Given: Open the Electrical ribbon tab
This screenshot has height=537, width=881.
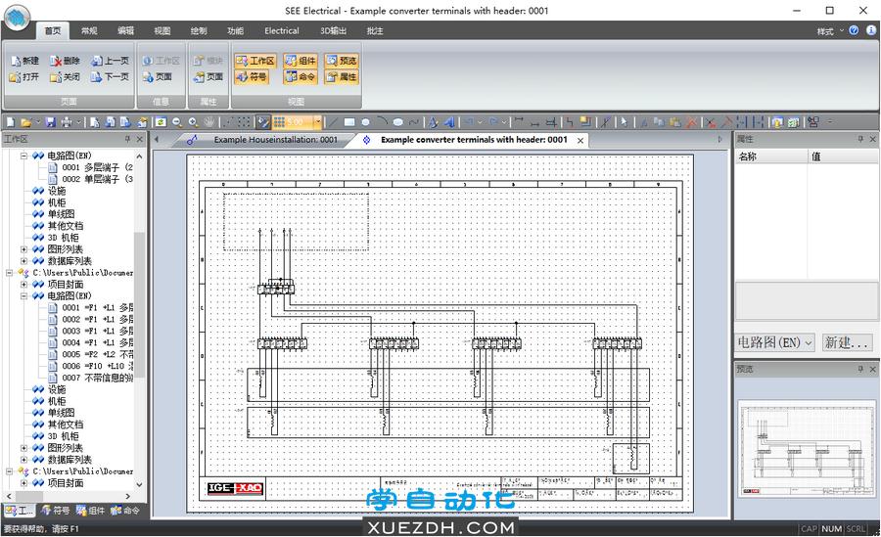Looking at the screenshot, I should [x=282, y=31].
